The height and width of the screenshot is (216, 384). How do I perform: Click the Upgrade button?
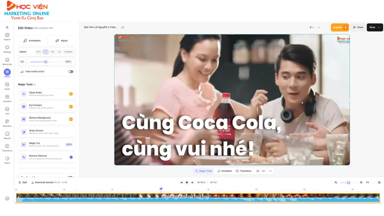[340, 28]
